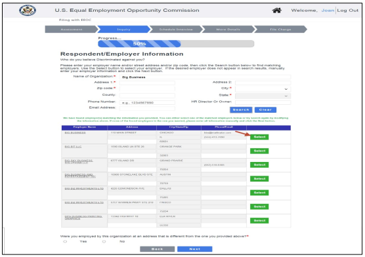
Task: Select the Grand Prairie employer row
Action: [x=259, y=165]
